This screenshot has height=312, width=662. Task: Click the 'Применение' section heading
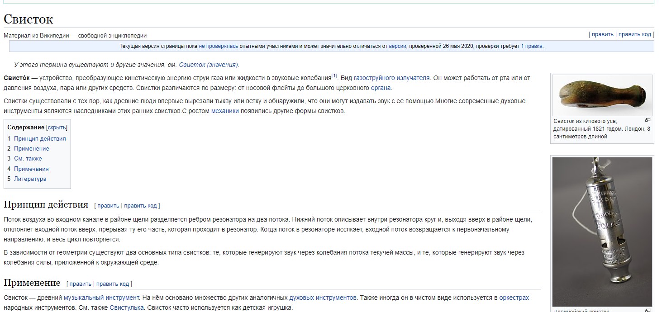32,283
